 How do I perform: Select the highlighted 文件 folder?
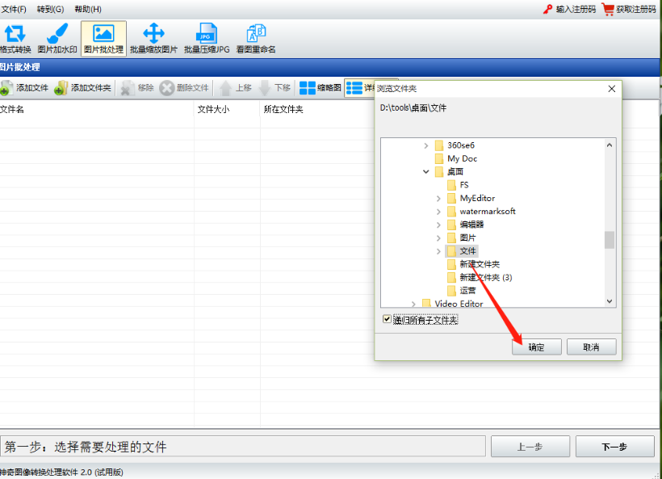462,251
